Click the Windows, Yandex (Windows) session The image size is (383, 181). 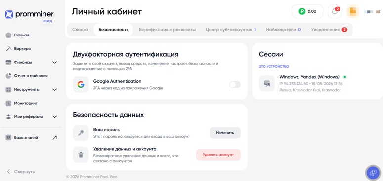click(309, 77)
